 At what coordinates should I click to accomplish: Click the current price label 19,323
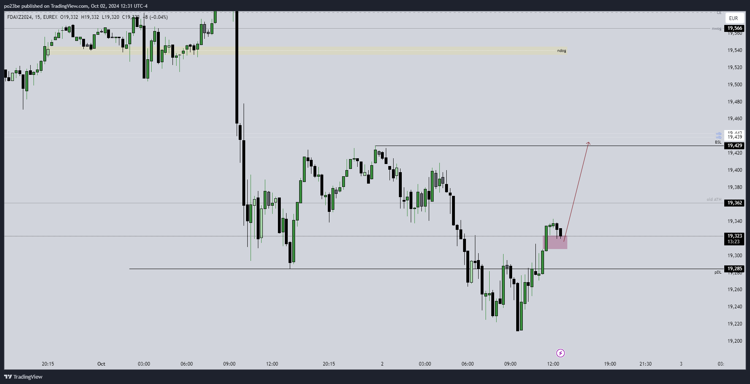click(734, 236)
